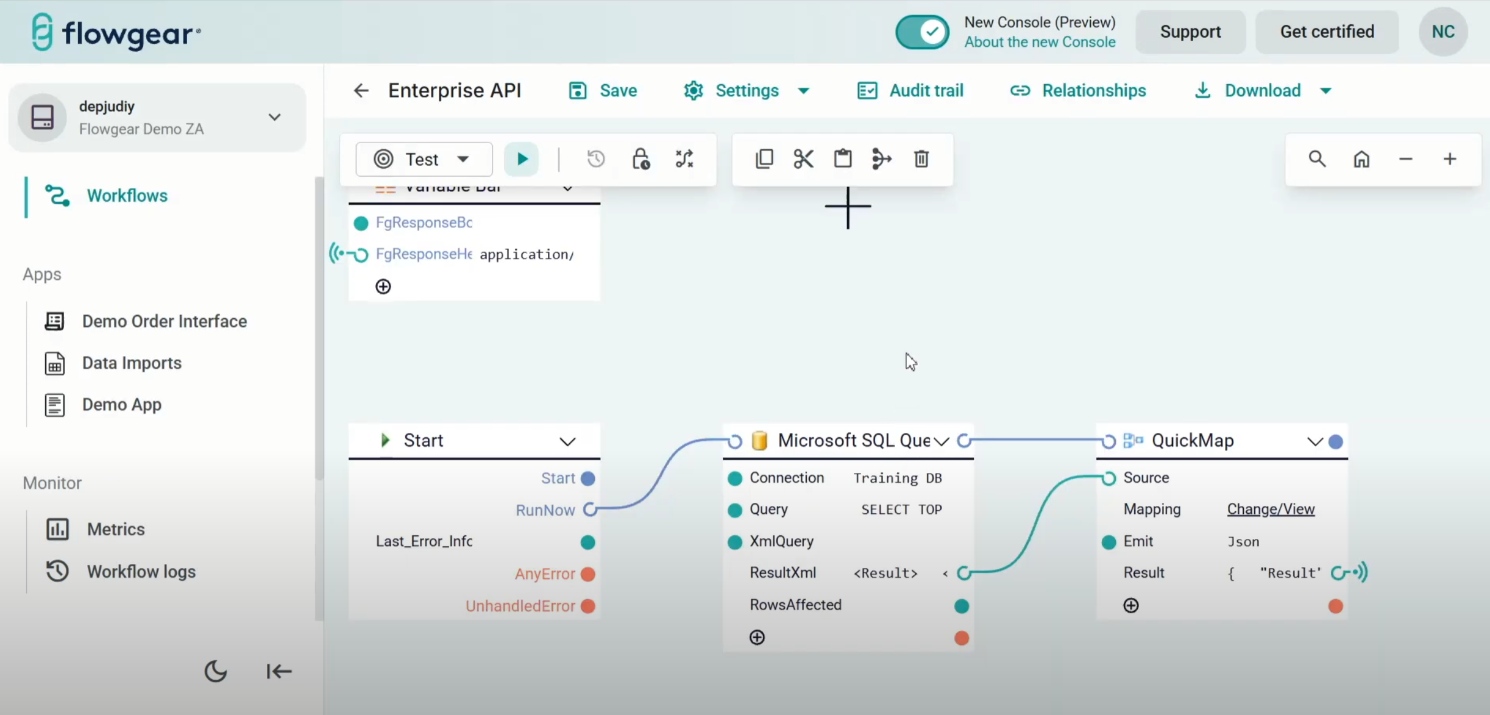Reset canvas view with home icon
This screenshot has height=715, width=1490.
[x=1361, y=159]
